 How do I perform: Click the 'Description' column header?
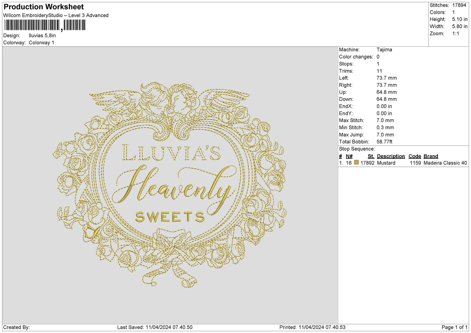pyautogui.click(x=391, y=156)
